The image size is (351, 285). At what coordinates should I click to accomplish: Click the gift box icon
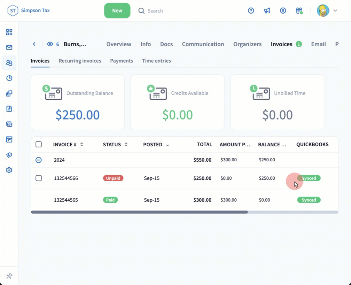point(299,10)
